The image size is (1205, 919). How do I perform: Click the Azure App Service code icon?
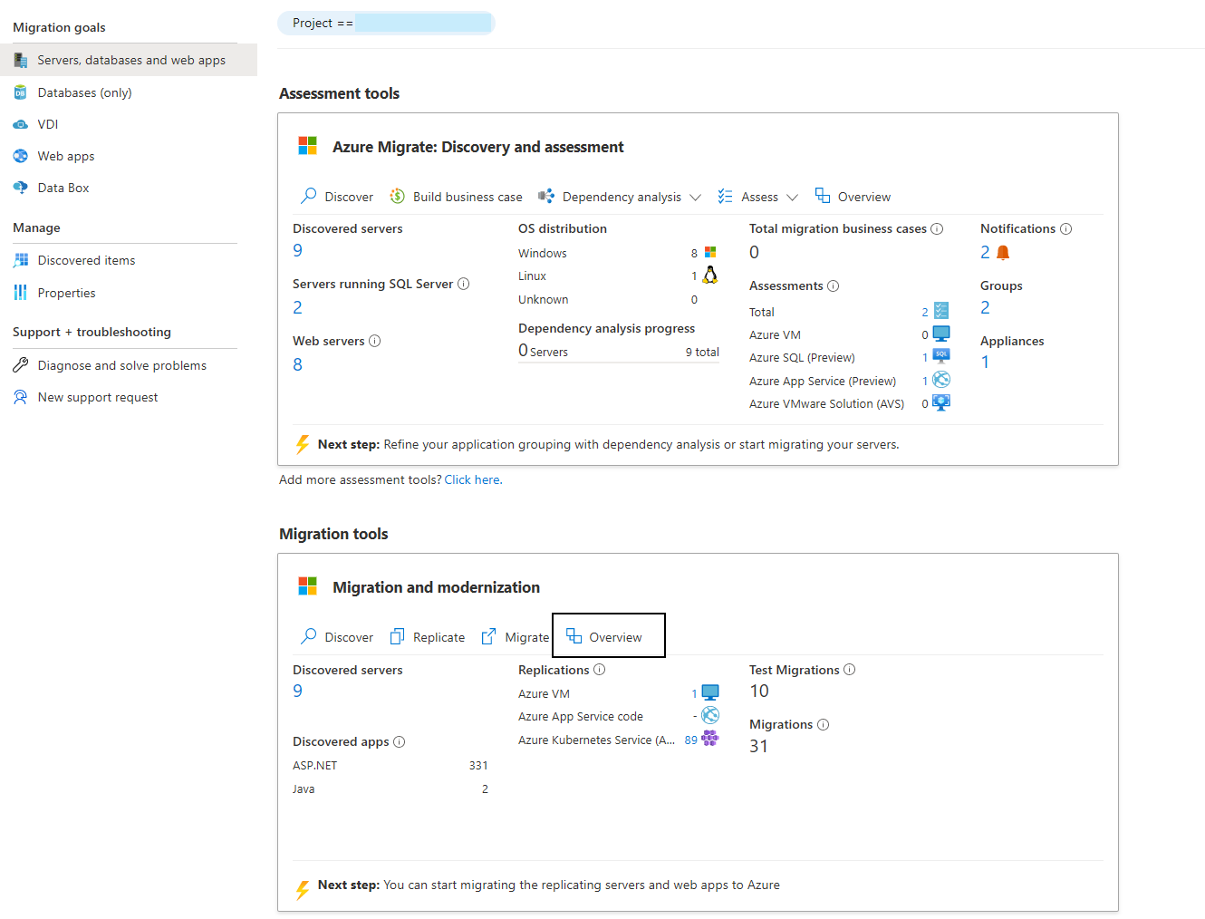coord(710,716)
